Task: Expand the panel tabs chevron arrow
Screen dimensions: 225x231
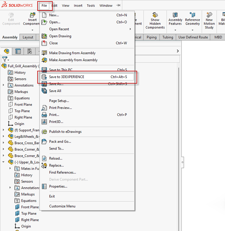Action: click(178, 51)
